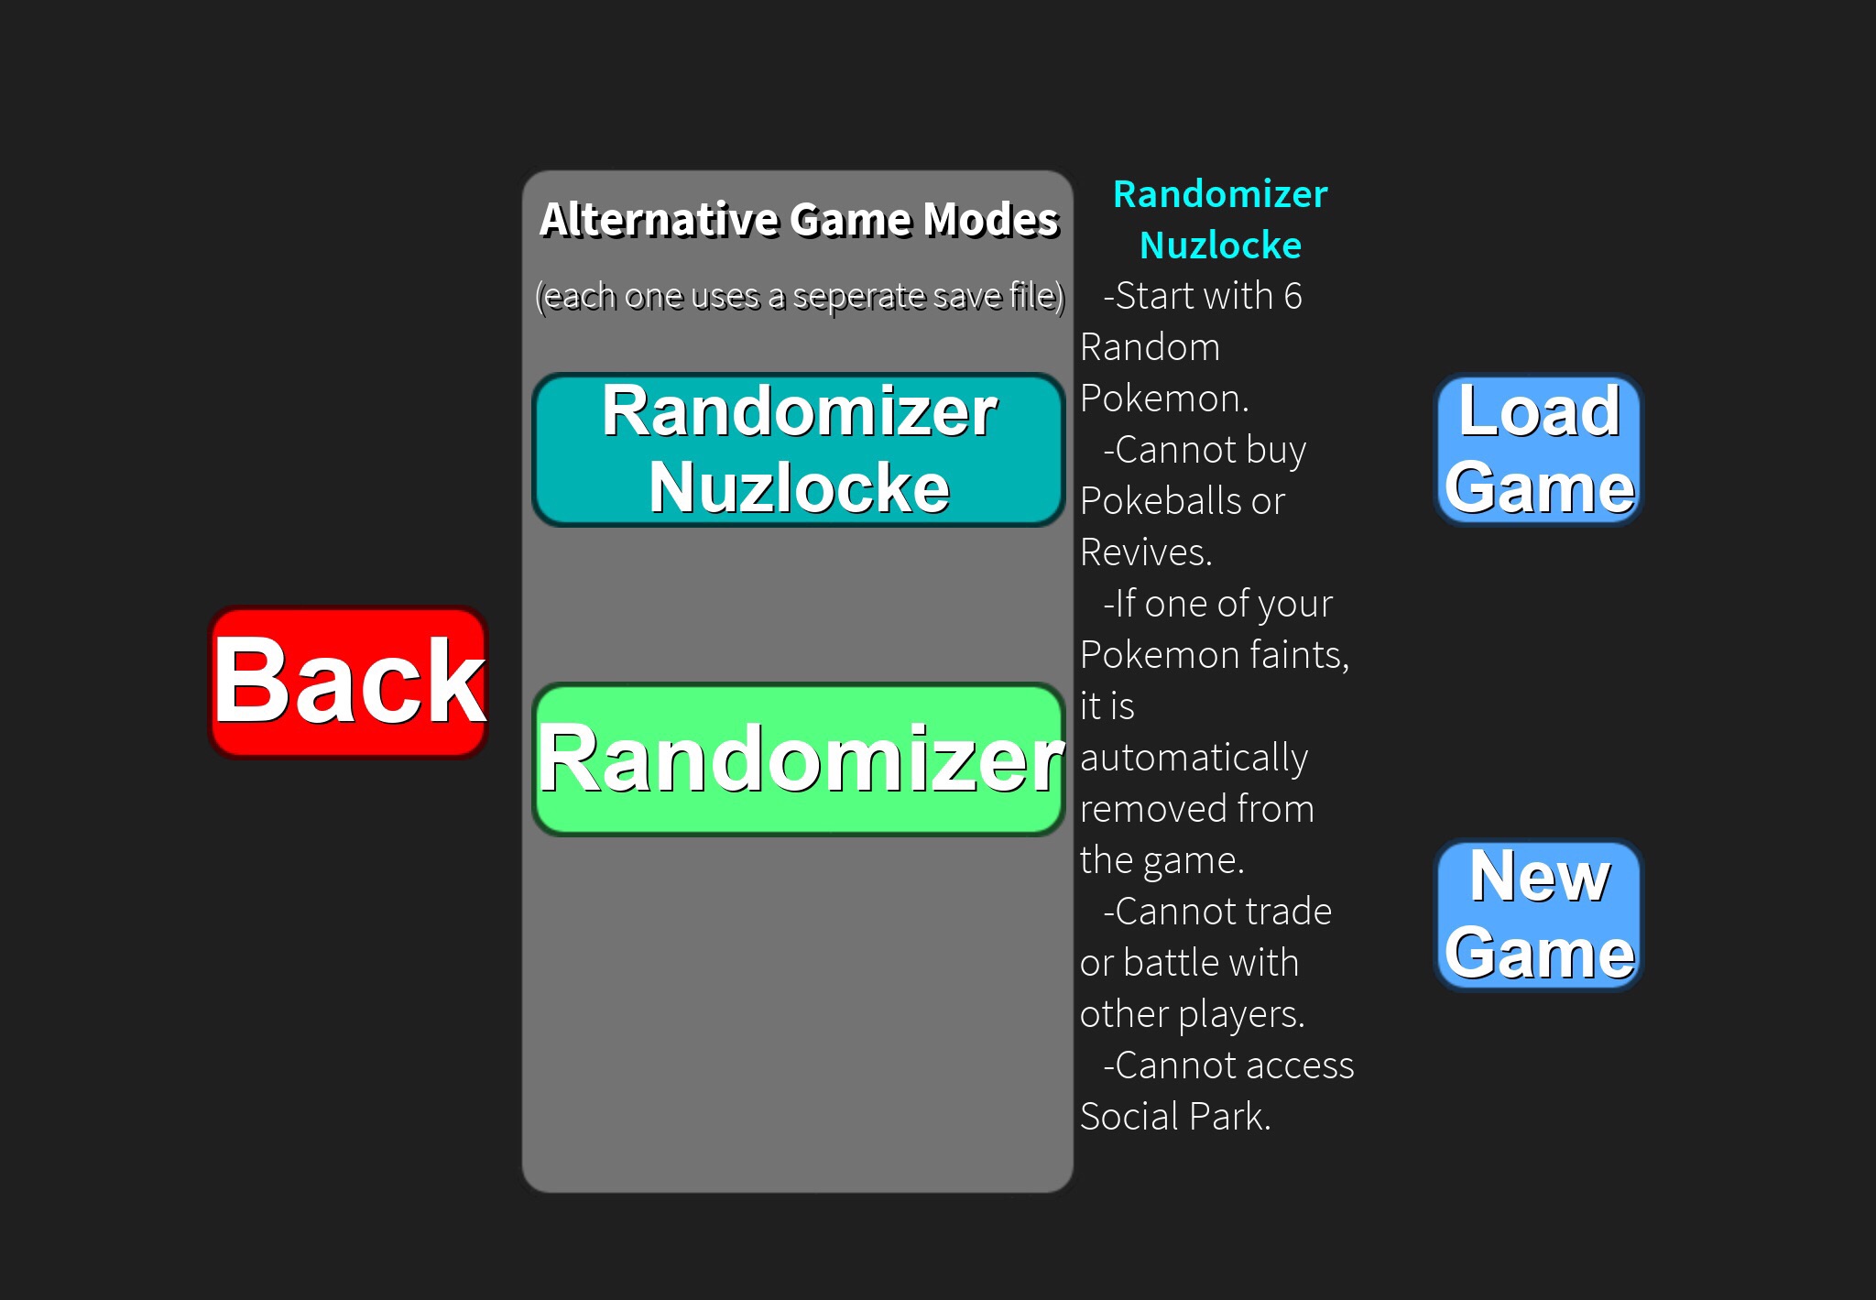
Task: Click the Load Game button
Action: (1538, 453)
